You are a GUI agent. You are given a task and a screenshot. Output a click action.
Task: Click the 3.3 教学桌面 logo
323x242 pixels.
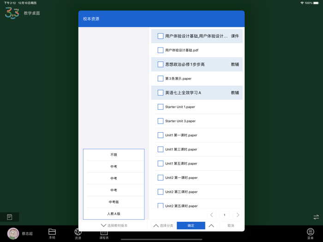23,13
